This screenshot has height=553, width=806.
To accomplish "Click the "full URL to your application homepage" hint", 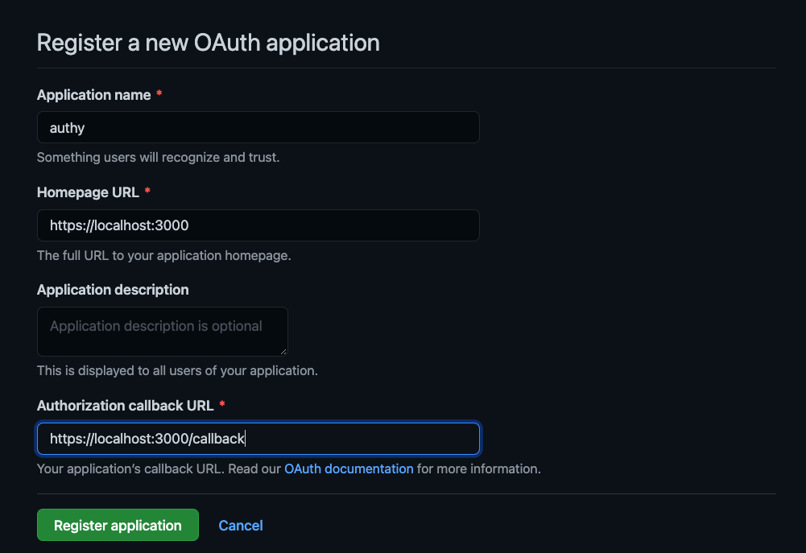I will [163, 256].
